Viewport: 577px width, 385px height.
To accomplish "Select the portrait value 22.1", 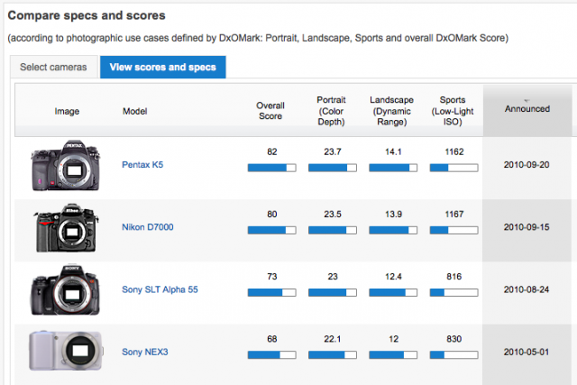I will pyautogui.click(x=333, y=339).
